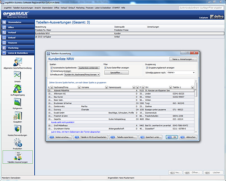Open the Ausgaben statistics icon
The height and width of the screenshot is (181, 226).
[x=17, y=116]
